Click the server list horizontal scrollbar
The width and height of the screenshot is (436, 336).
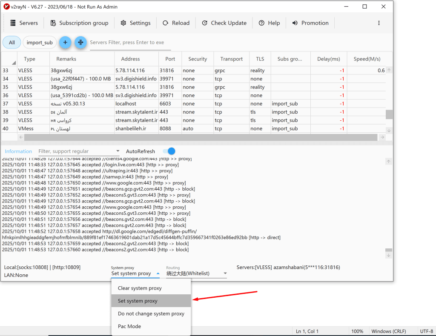pyautogui.click(x=201, y=137)
